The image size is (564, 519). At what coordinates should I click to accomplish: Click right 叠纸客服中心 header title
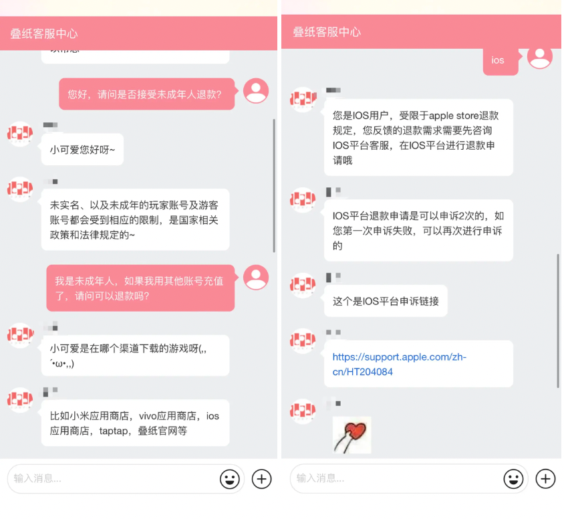click(327, 32)
